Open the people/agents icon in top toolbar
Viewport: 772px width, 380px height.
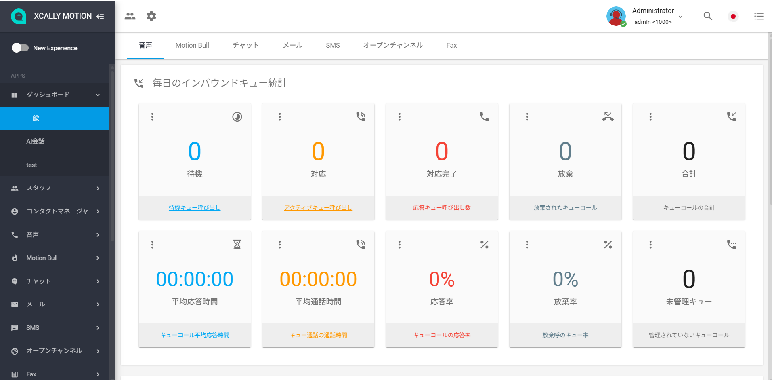pyautogui.click(x=130, y=16)
